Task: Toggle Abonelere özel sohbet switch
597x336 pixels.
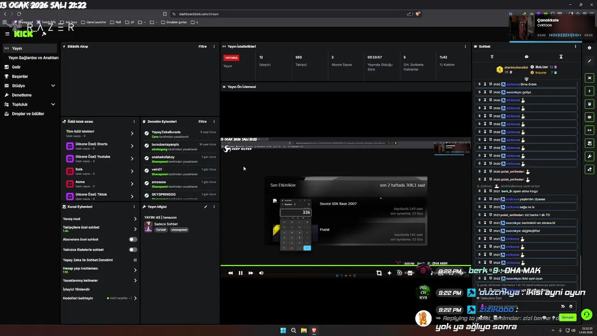Action: tap(133, 239)
